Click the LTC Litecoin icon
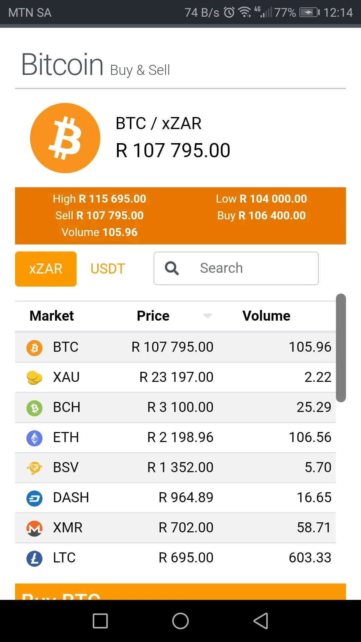361x642 pixels. tap(34, 558)
